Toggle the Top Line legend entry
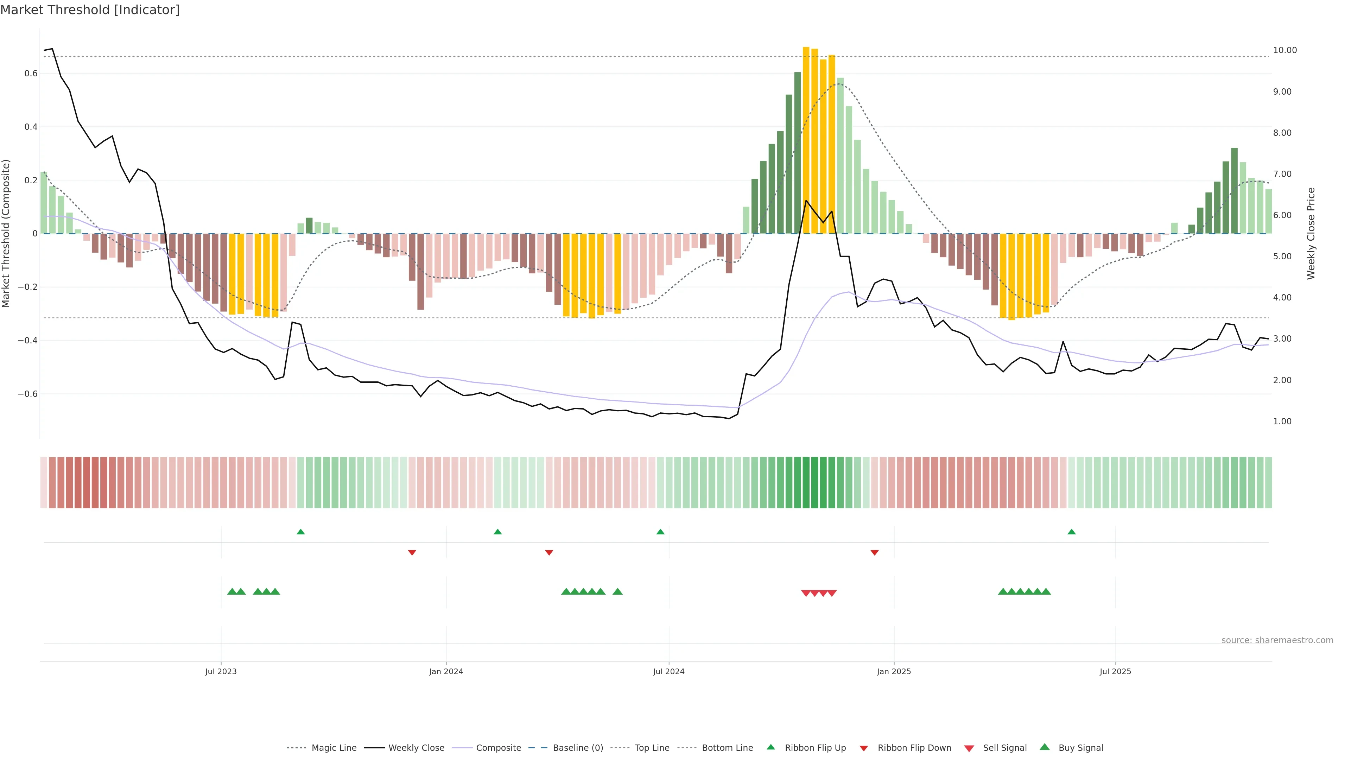The width and height of the screenshot is (1351, 760). [x=652, y=748]
